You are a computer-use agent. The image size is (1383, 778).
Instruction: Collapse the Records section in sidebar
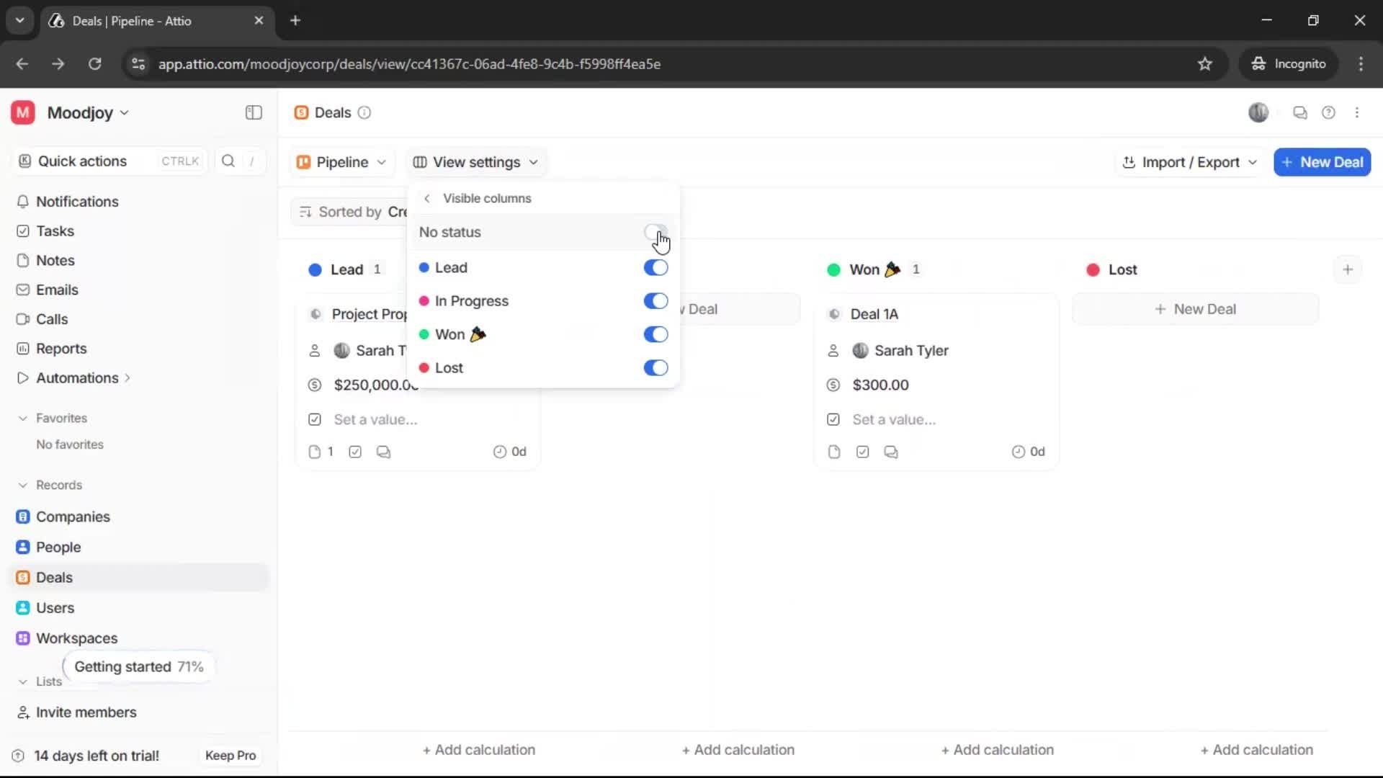tap(24, 485)
